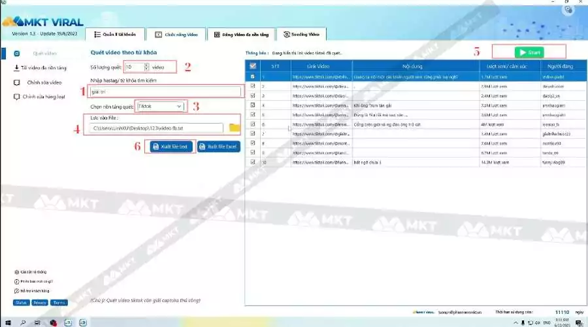This screenshot has height=327, width=588.
Task: Open the notification center icon
Action: click(x=579, y=323)
